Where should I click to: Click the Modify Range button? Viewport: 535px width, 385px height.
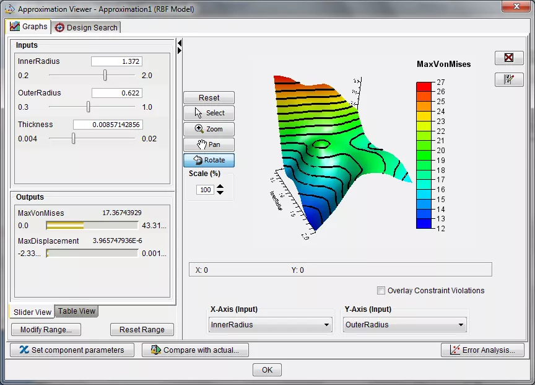tap(45, 330)
